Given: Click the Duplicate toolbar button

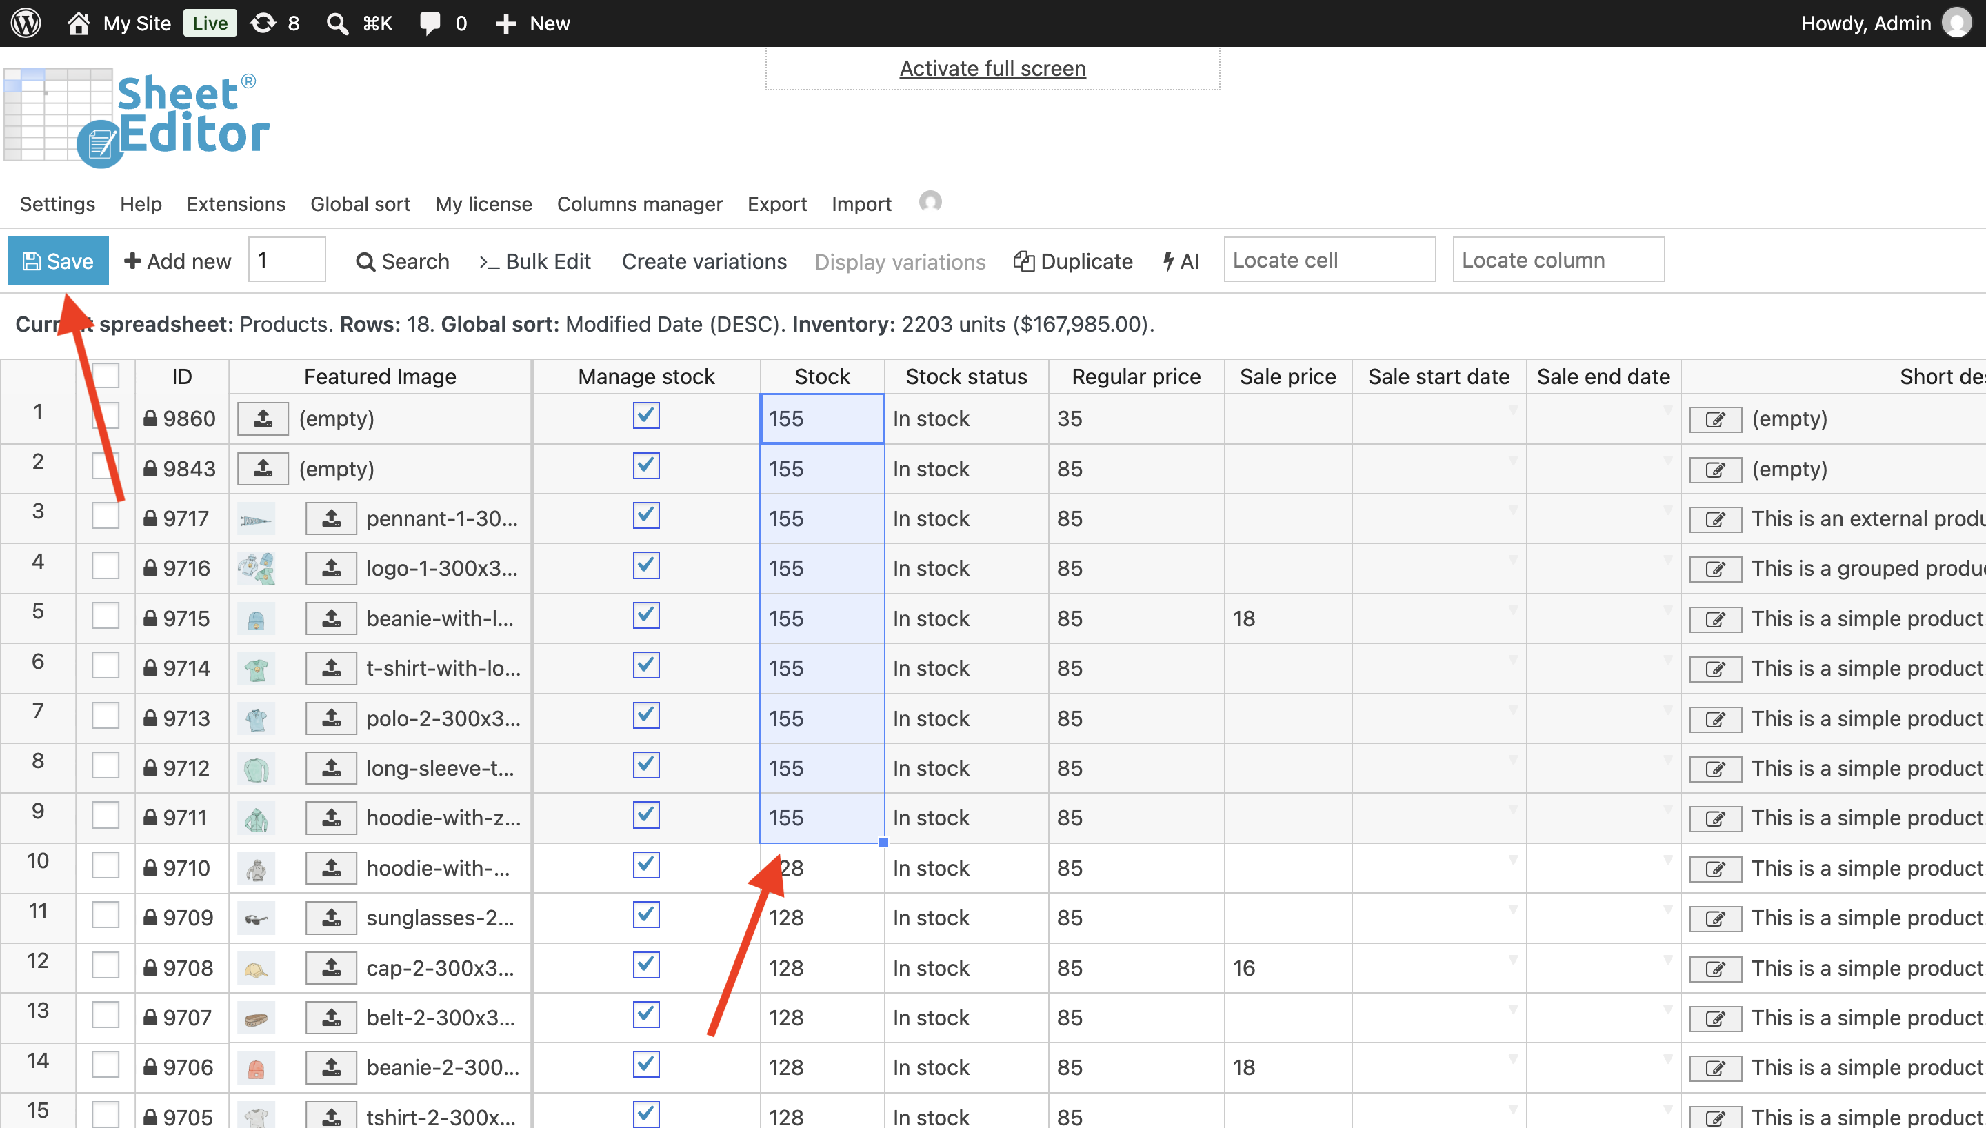Looking at the screenshot, I should [1073, 262].
